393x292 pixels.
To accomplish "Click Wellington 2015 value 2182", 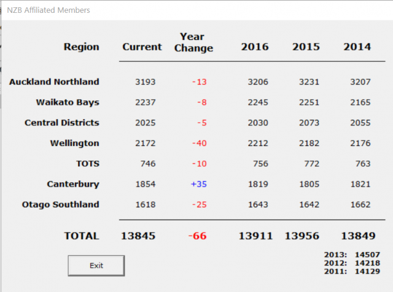I will tap(309, 144).
